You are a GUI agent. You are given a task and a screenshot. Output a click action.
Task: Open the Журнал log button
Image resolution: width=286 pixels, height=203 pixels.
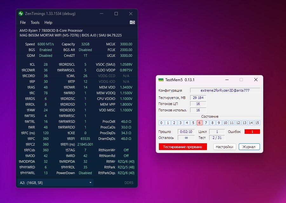point(249,147)
